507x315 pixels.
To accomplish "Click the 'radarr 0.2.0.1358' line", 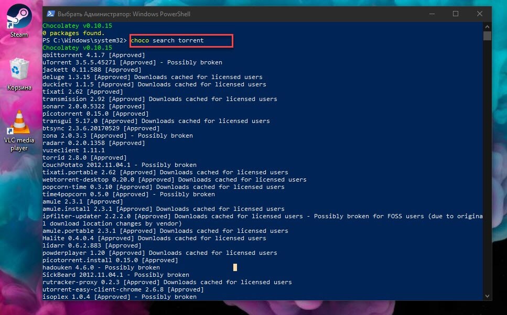I will click(94, 143).
